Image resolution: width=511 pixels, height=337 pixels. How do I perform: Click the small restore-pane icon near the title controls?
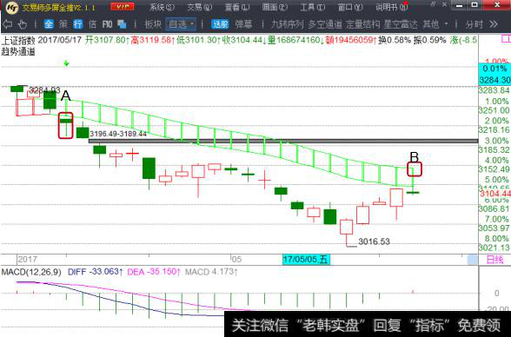pos(433,4)
